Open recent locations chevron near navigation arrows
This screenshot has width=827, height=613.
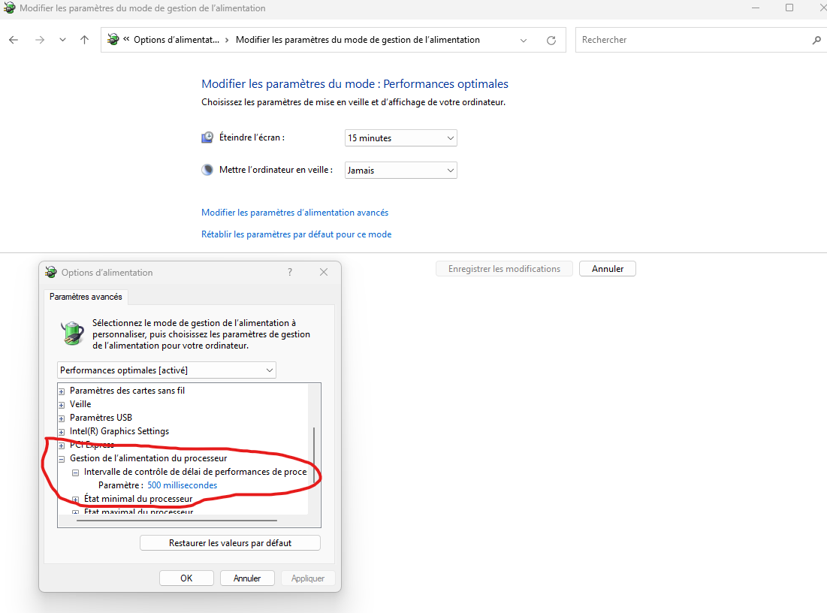pyautogui.click(x=63, y=40)
